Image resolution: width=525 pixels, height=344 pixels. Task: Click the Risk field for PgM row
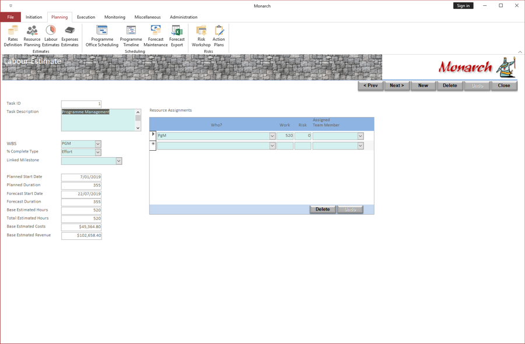[x=303, y=136]
